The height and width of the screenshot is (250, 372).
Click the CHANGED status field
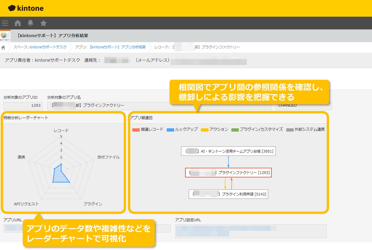(304, 106)
